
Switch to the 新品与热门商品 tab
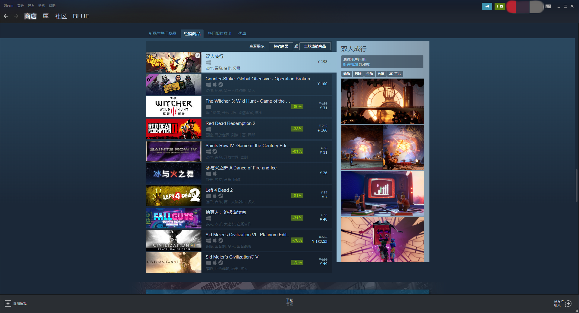pyautogui.click(x=162, y=34)
